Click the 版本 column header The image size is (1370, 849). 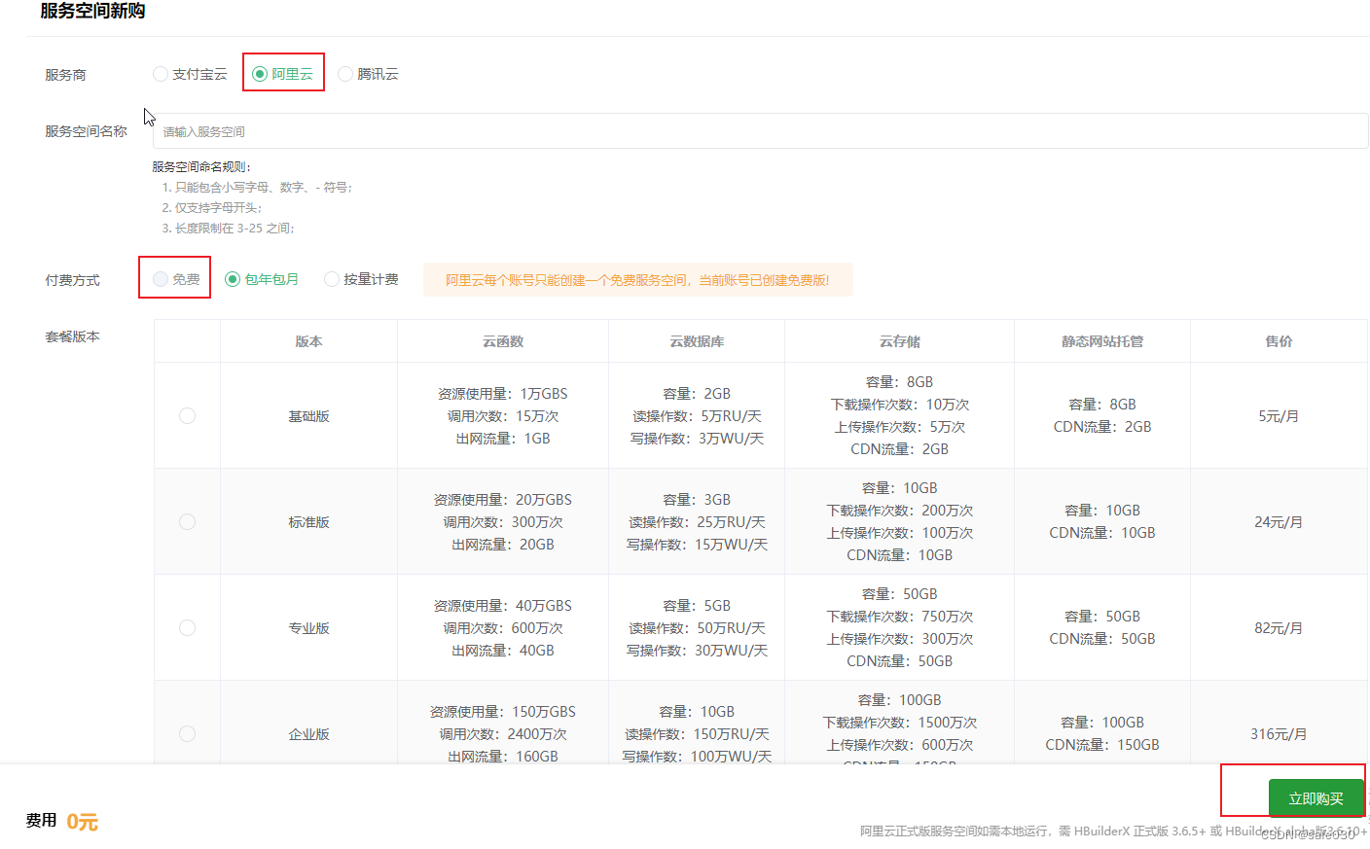click(x=308, y=341)
